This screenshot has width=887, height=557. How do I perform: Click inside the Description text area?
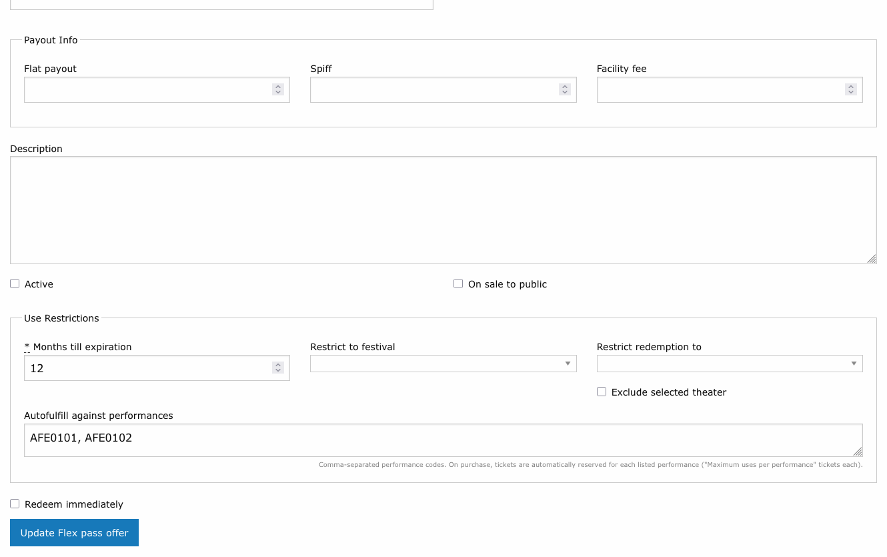tap(443, 210)
